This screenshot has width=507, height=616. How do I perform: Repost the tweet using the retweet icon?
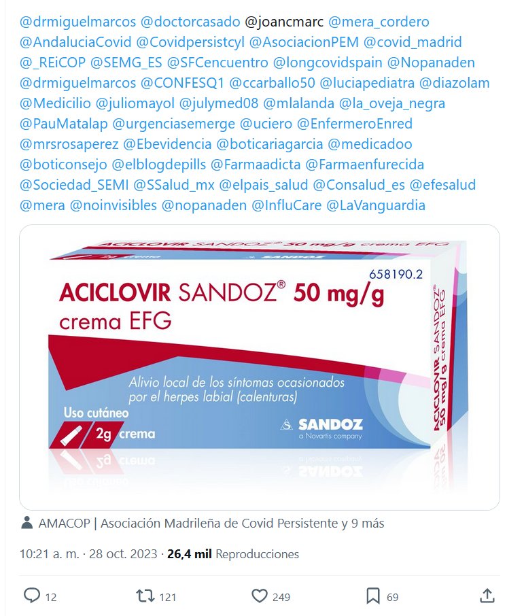145,596
